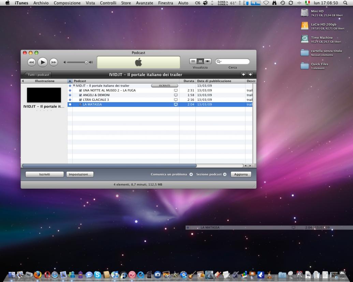The image size is (353, 282).
Task: Click the right arrow navigation button
Action: (250, 75)
